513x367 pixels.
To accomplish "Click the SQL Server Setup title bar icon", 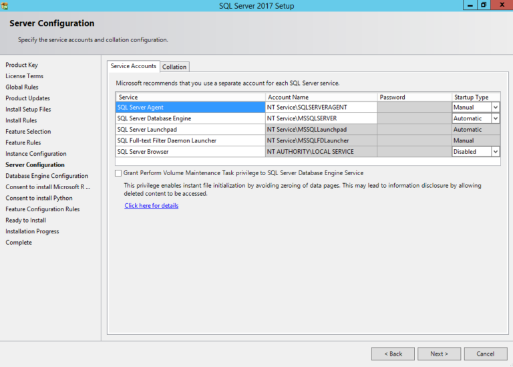I will 5,5.
